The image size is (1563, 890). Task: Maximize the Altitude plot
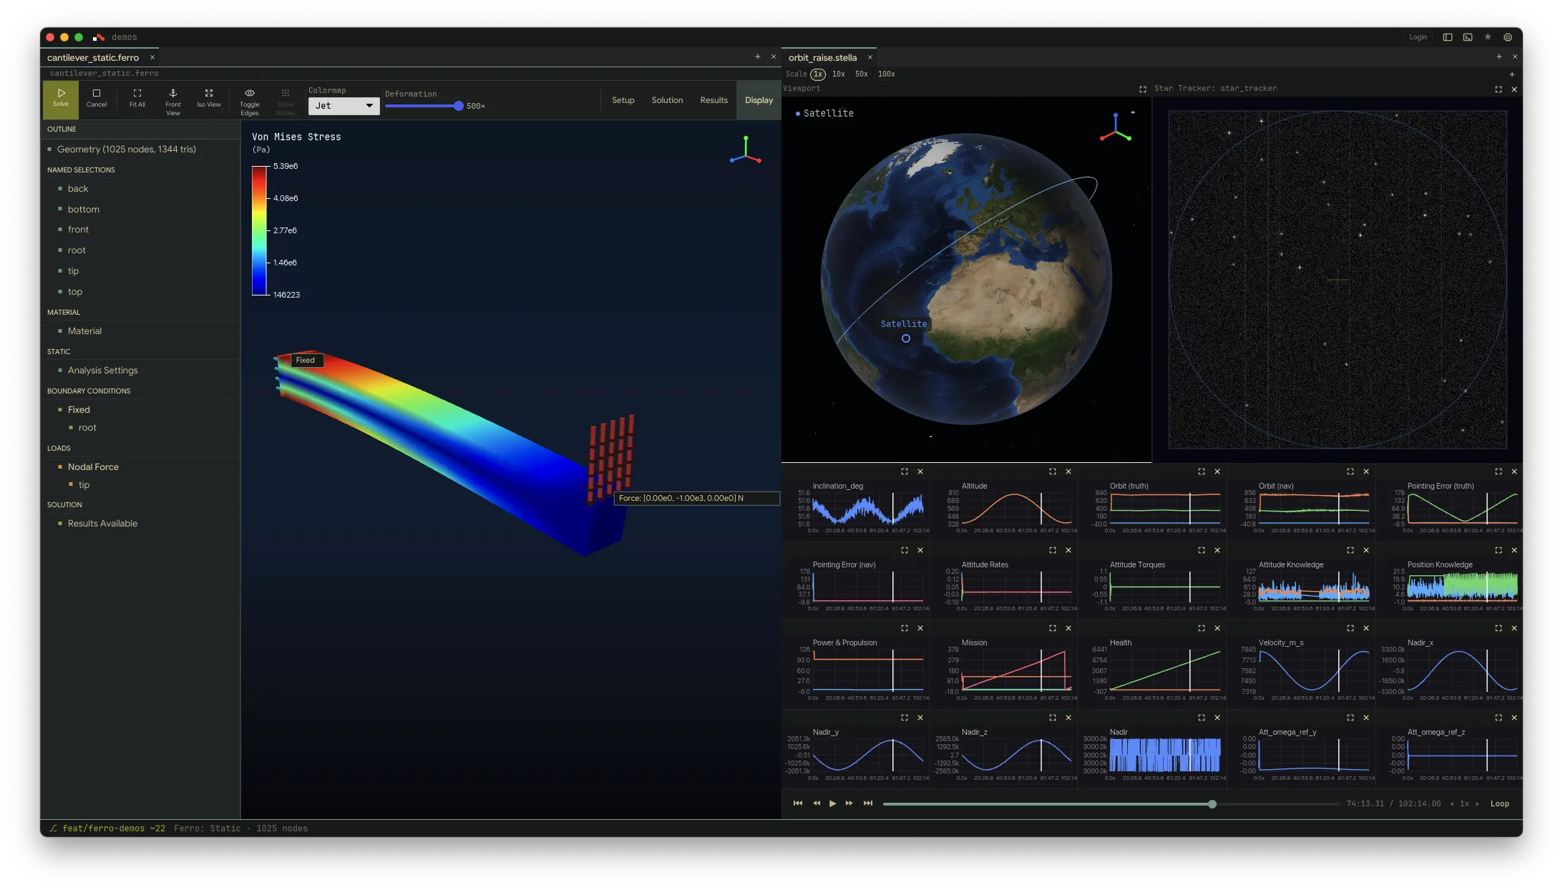click(1053, 471)
